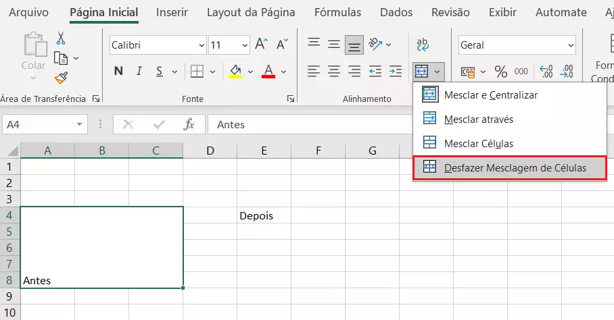Click the wrap text icon
614x320 pixels.
423,45
